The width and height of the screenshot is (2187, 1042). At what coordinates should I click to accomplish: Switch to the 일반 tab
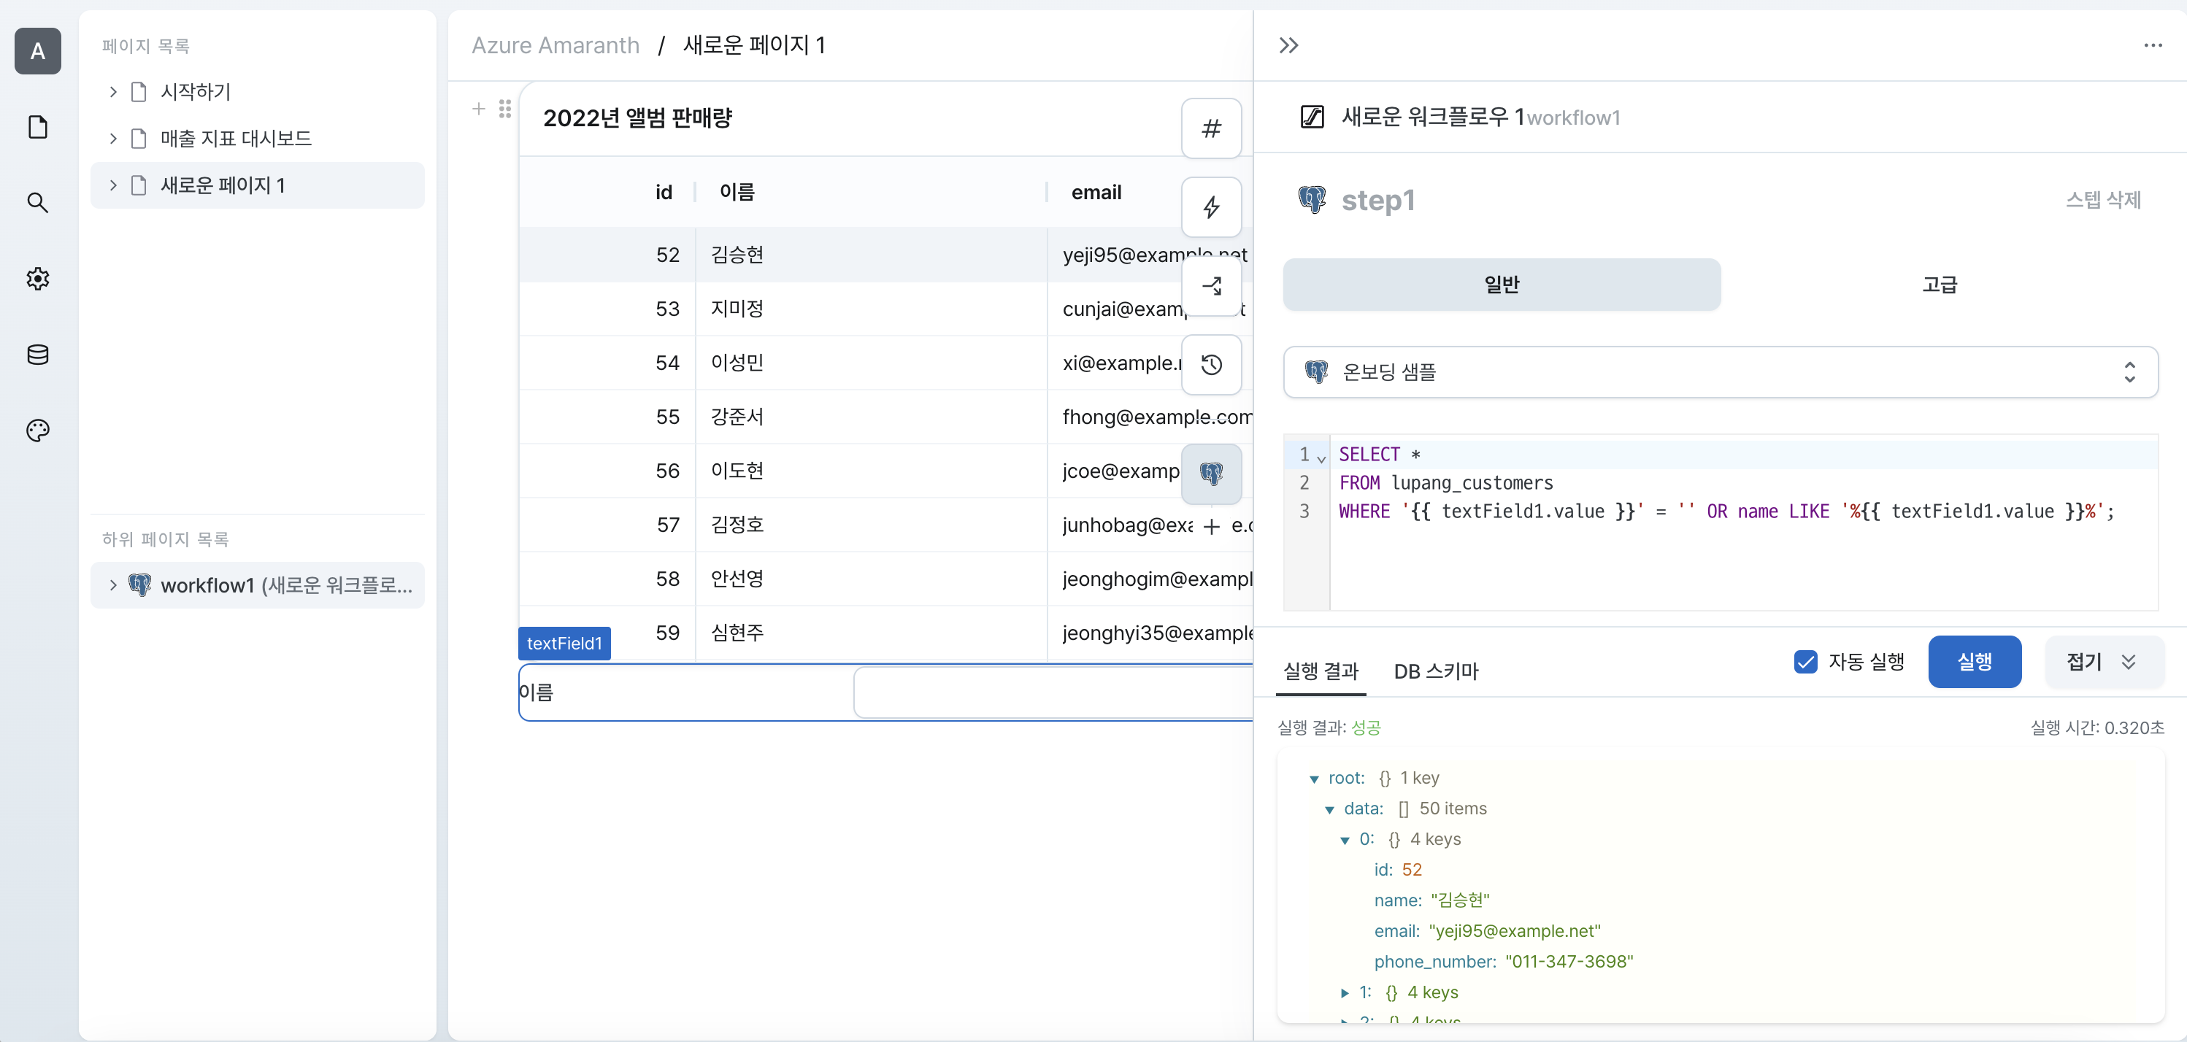click(1502, 285)
